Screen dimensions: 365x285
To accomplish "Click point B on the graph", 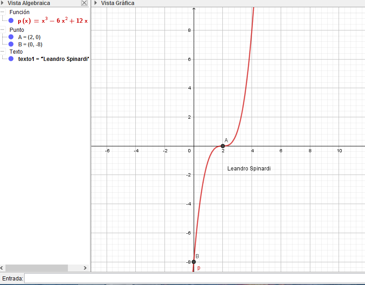I will 194,262.
